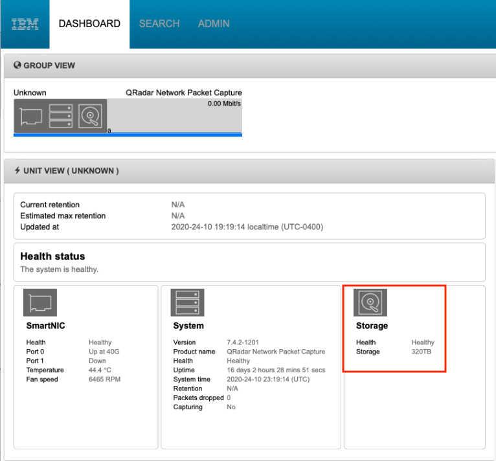
Task: Select the 'Unknown' group name label
Action: 30,93
